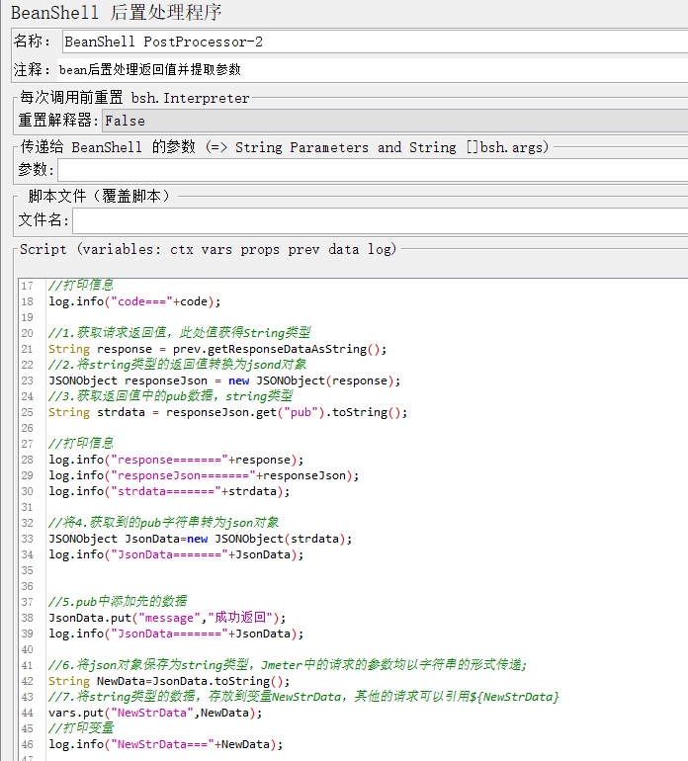
Task: Click the 文件名 script file input field
Action: click(x=380, y=220)
